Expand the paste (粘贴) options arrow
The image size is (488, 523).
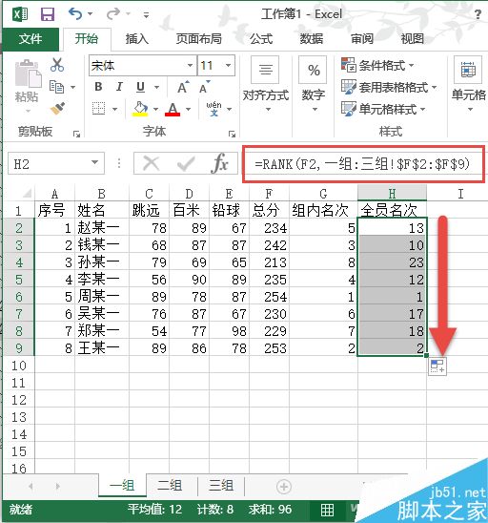(x=28, y=111)
